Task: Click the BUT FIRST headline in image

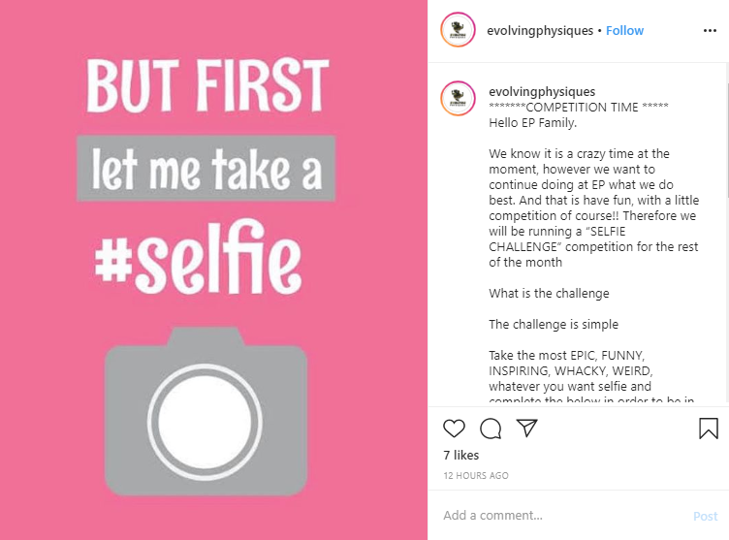Action: coord(207,86)
